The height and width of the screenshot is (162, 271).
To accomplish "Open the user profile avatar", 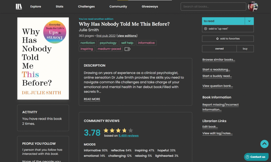I will 253,7.
